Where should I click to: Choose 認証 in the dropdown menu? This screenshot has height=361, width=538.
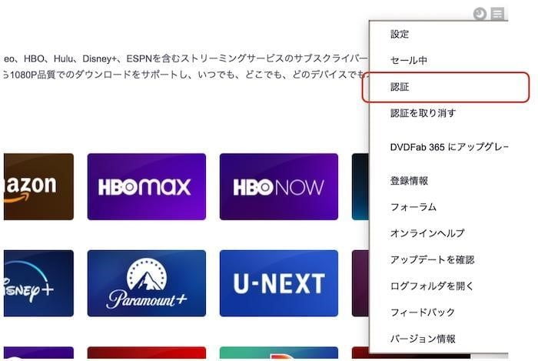[x=400, y=87]
